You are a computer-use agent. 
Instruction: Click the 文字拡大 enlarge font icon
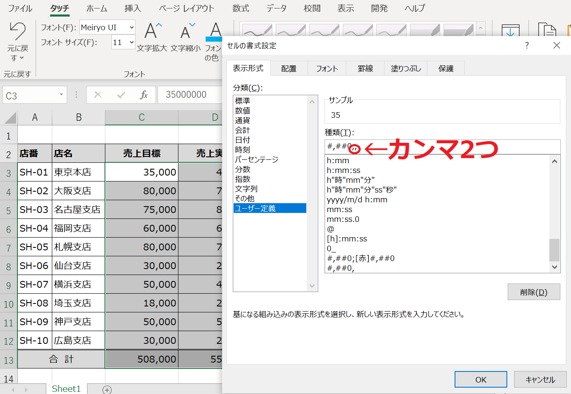tap(152, 32)
